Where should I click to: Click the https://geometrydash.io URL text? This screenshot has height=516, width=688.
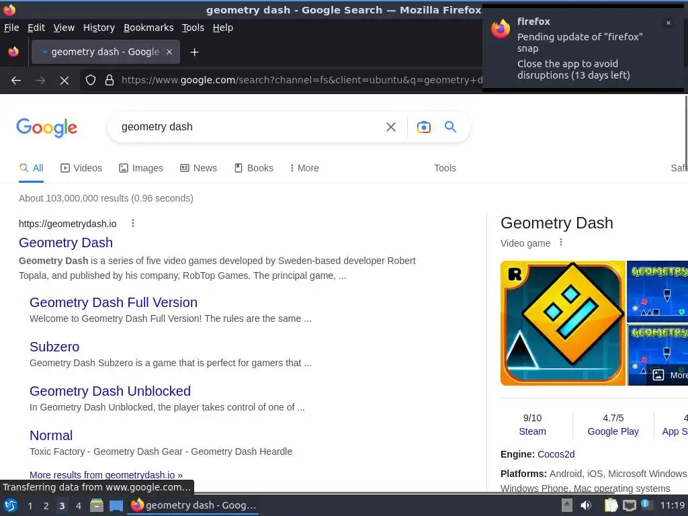[68, 224]
